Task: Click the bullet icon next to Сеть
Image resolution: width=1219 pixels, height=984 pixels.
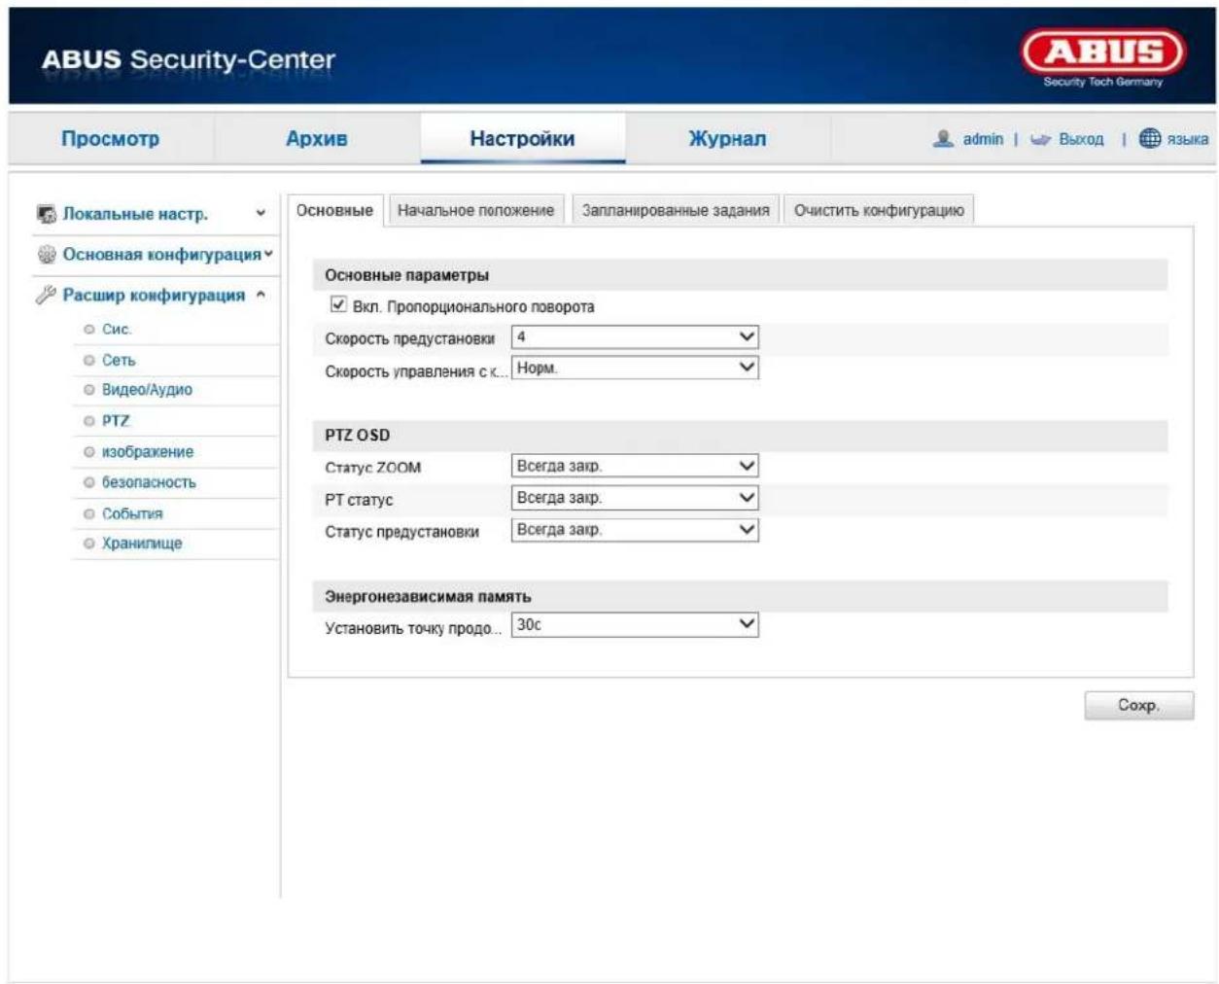Action: pos(89,361)
